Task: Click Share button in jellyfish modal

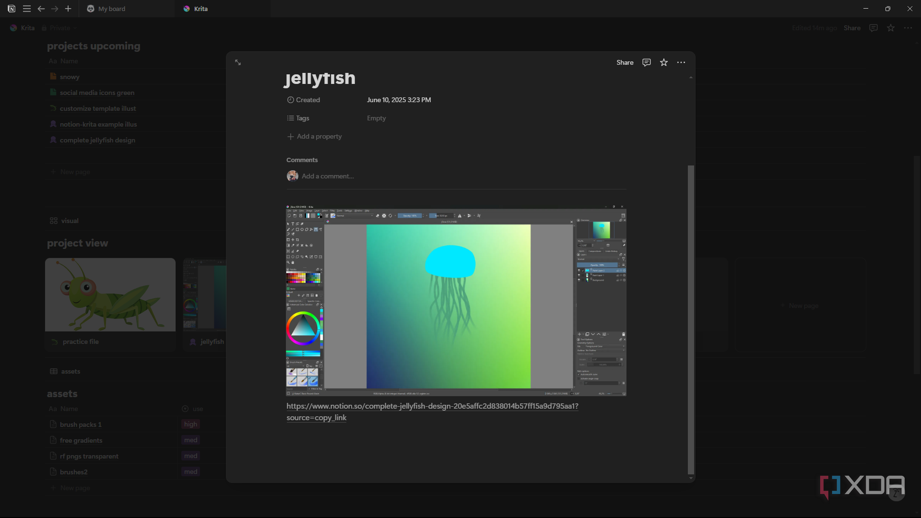Action: click(x=625, y=62)
